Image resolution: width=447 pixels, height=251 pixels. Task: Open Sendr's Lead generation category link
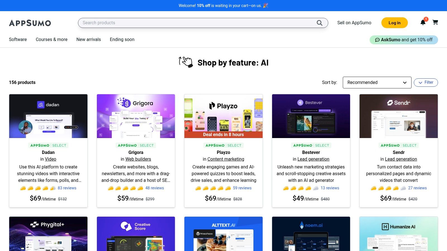point(401,159)
